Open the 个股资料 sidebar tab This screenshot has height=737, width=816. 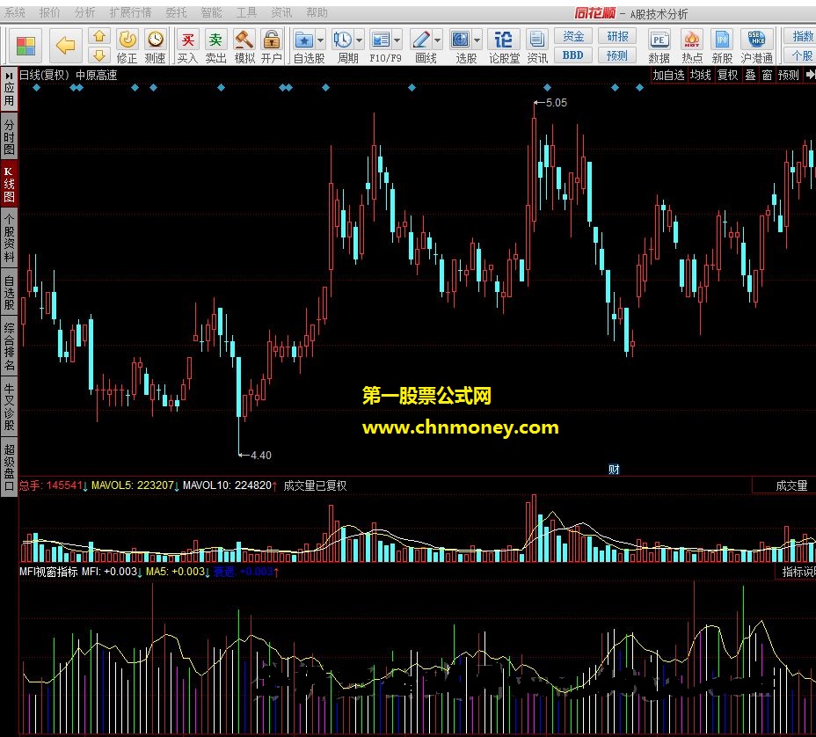tap(9, 237)
